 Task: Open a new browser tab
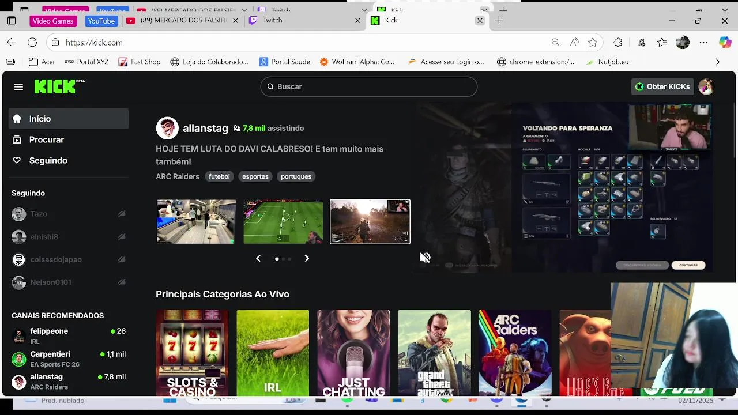(x=499, y=20)
